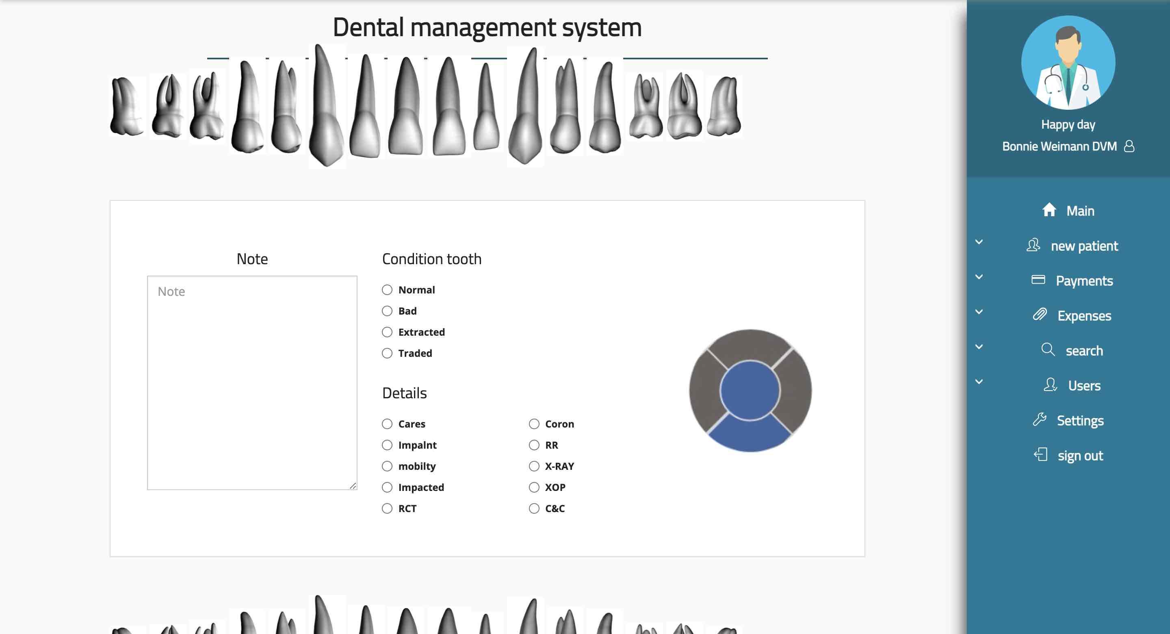This screenshot has height=634, width=1170.
Task: Expand the new patient menu chevron
Action: pos(979,242)
